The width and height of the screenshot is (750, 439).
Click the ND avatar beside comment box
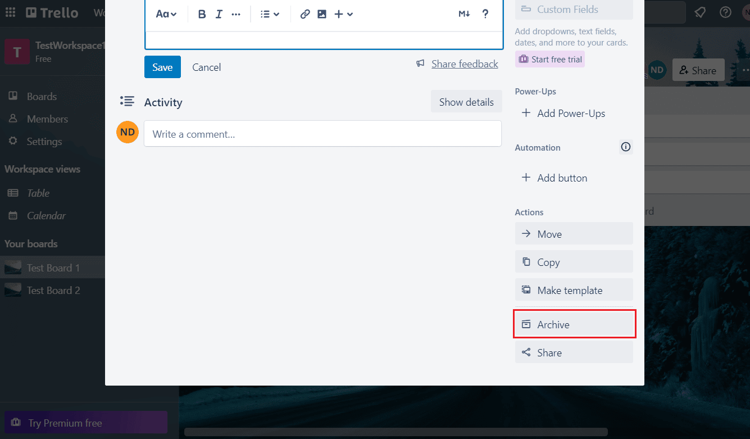pyautogui.click(x=128, y=132)
